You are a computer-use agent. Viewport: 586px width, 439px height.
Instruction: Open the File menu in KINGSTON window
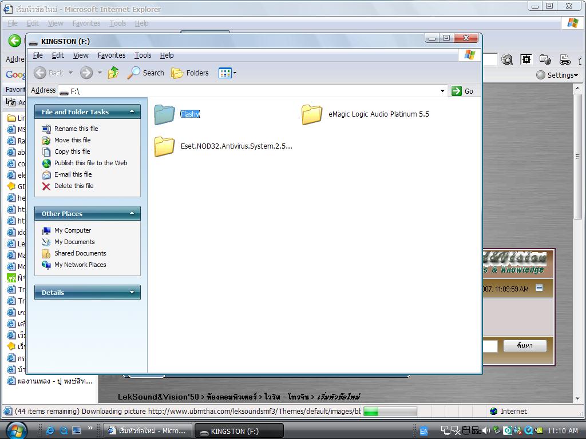[x=38, y=55]
